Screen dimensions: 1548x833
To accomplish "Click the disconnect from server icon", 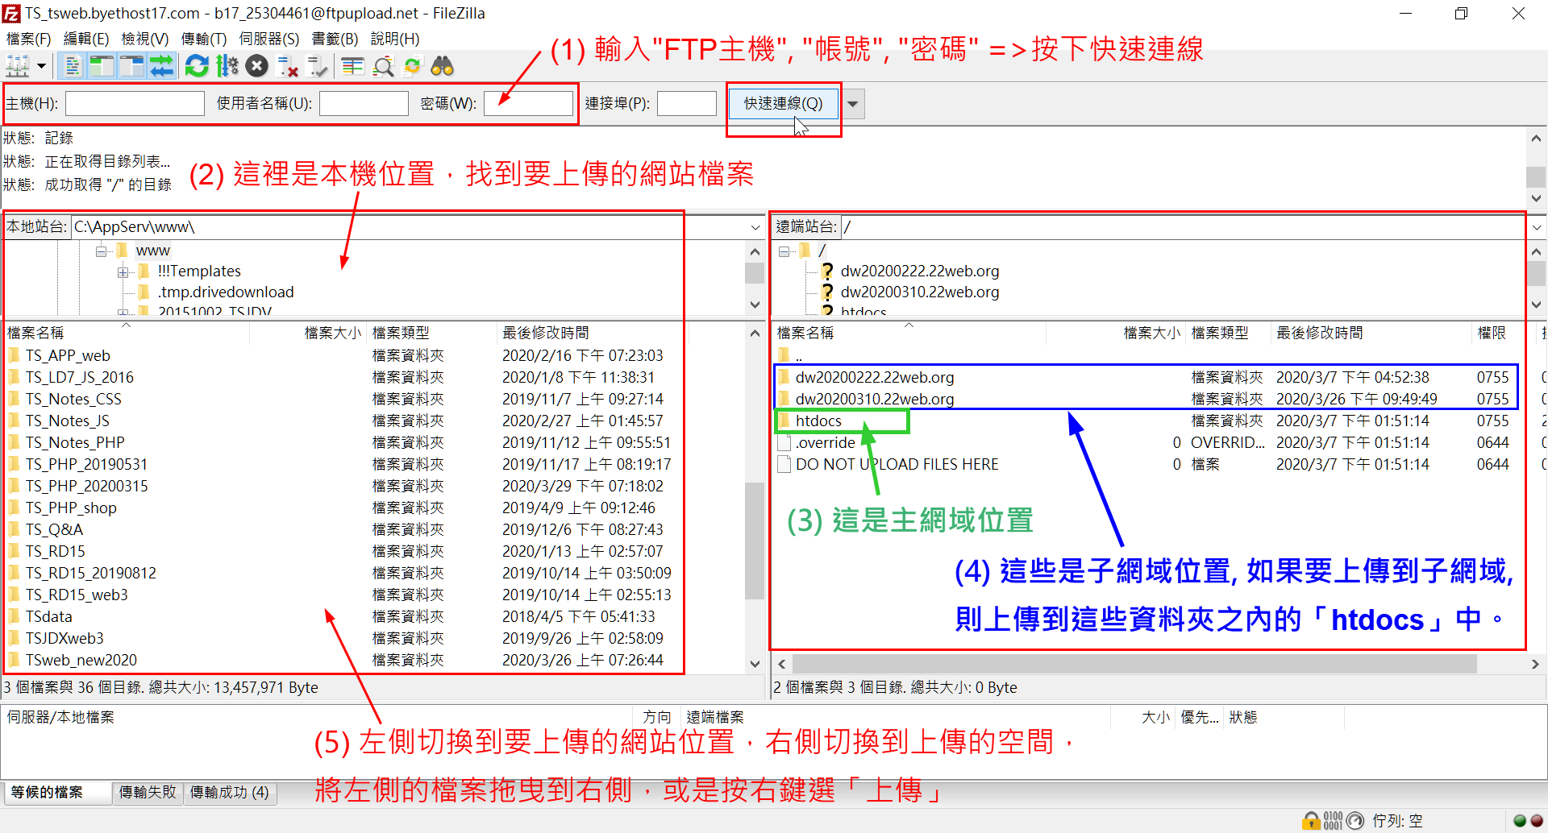I will (x=288, y=66).
